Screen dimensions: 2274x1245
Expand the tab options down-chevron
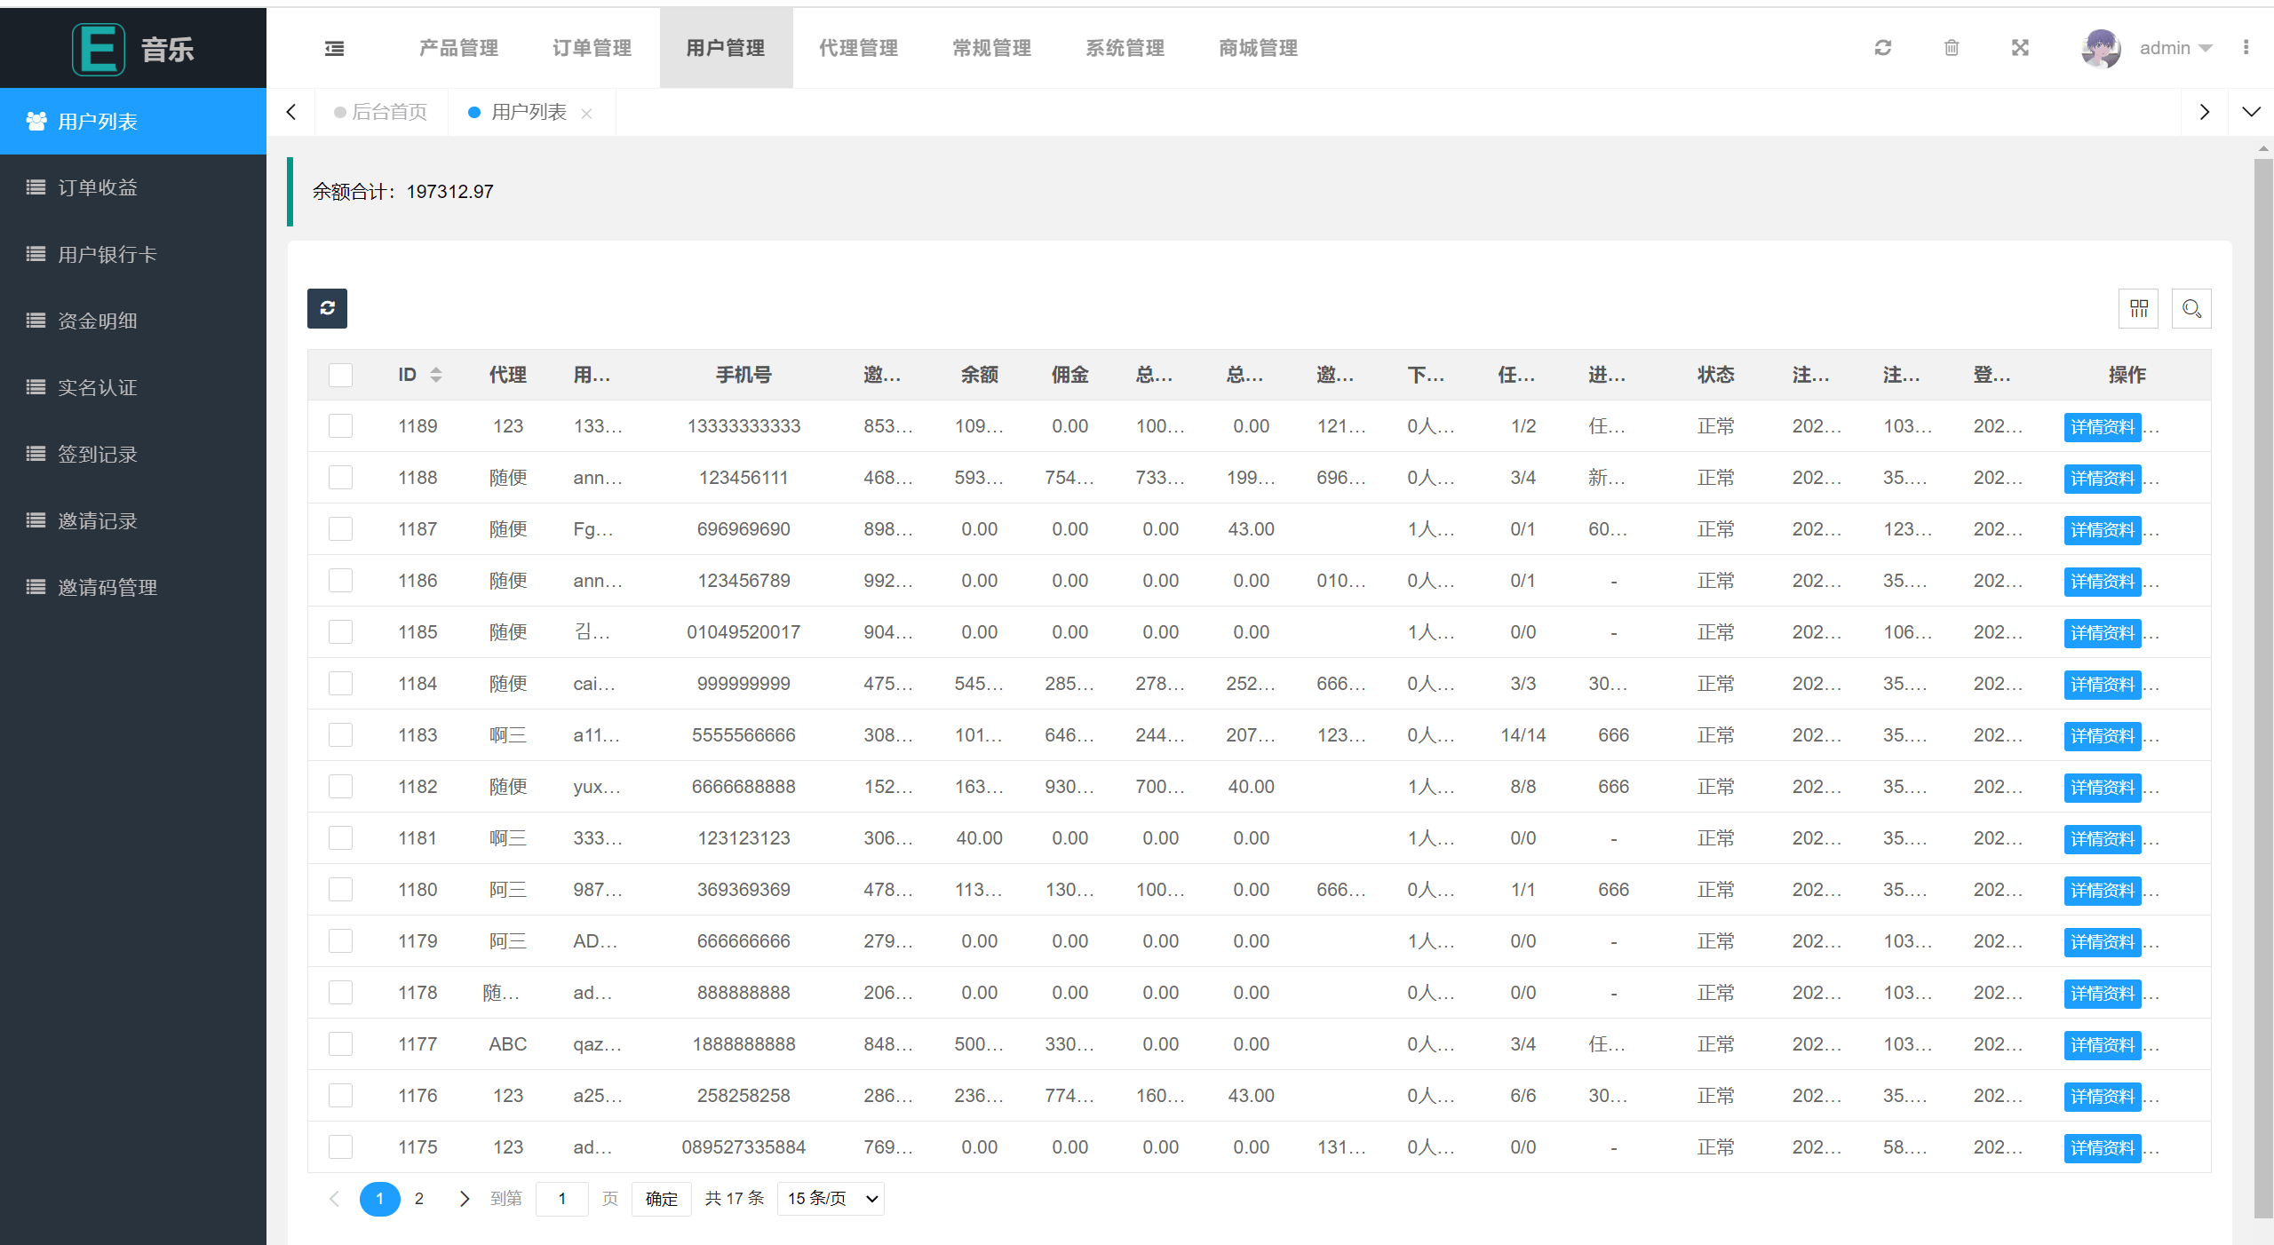(x=2251, y=112)
